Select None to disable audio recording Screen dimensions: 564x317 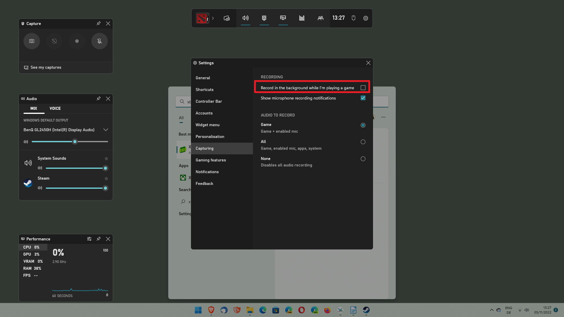tap(362, 158)
